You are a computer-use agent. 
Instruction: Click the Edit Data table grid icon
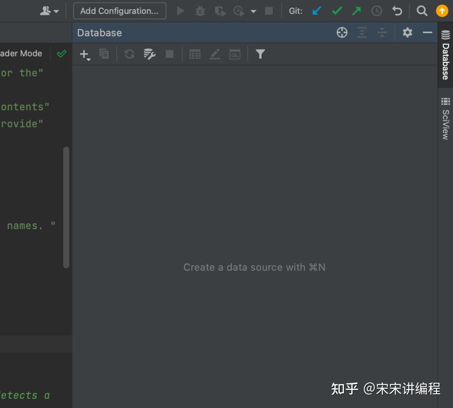pyautogui.click(x=195, y=54)
